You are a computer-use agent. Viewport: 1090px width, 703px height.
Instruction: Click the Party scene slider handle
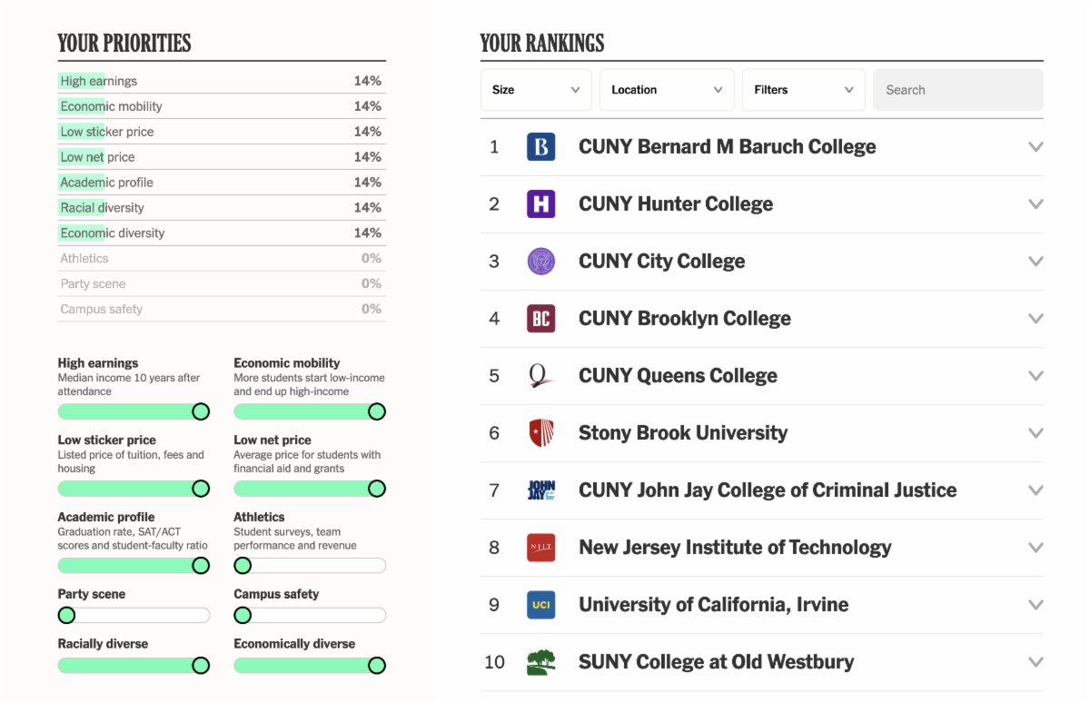(66, 616)
